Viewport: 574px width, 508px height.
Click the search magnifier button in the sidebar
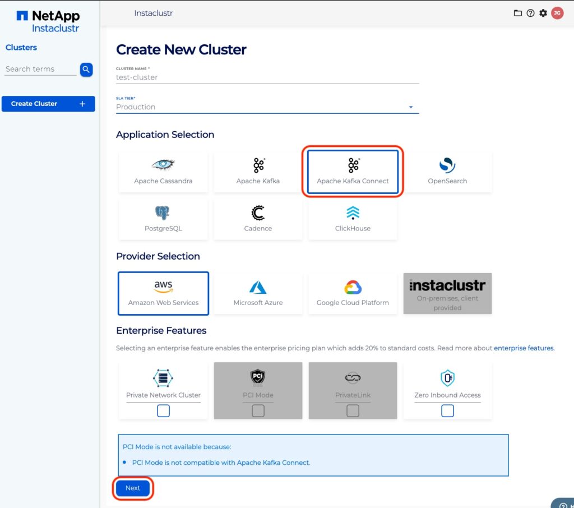pyautogui.click(x=86, y=70)
